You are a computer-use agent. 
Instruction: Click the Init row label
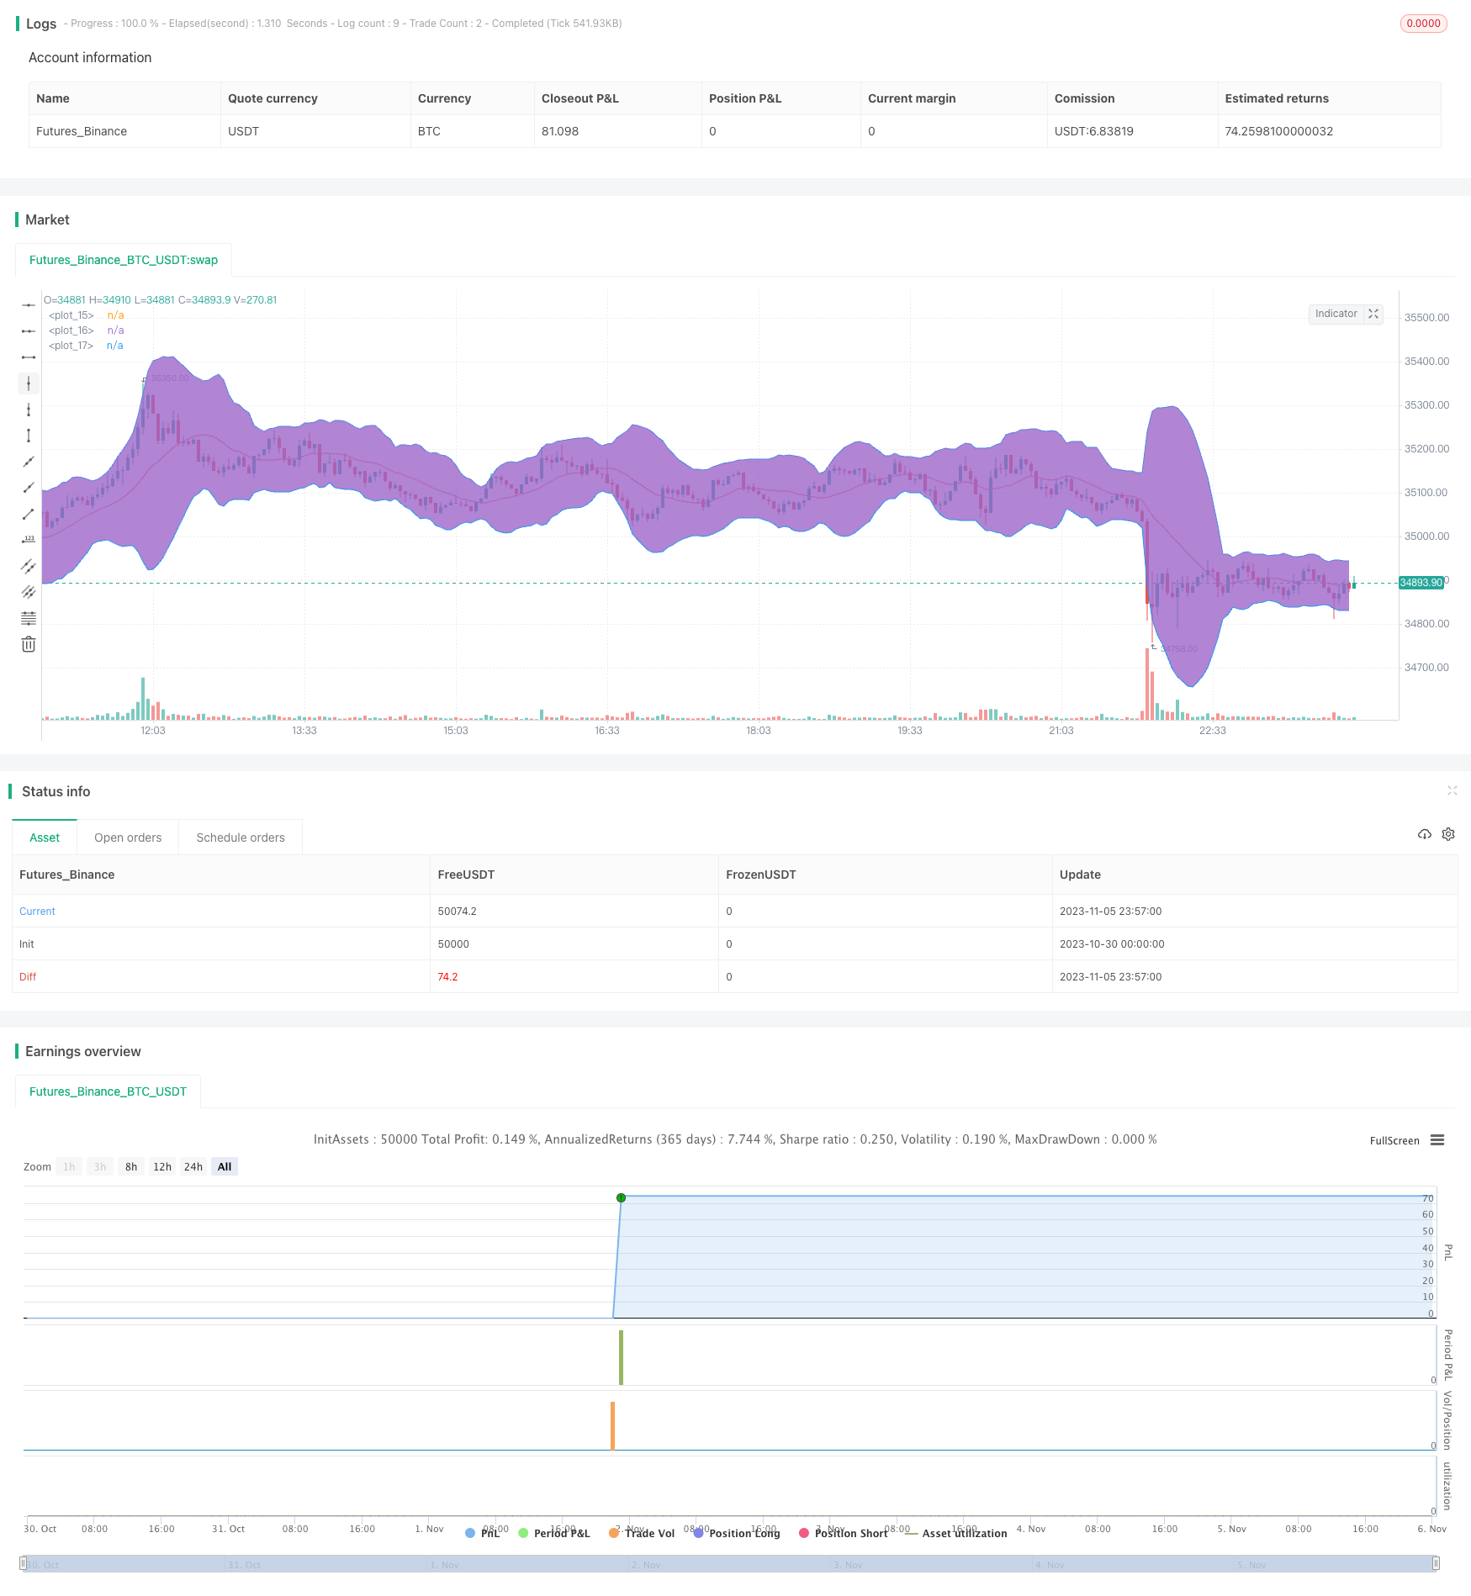(x=27, y=944)
